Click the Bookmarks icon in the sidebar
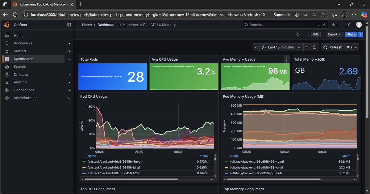This screenshot has width=370, height=194. coord(7,43)
